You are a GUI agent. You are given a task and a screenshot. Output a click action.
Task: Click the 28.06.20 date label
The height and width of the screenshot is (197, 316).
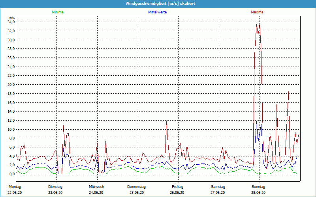258,193
